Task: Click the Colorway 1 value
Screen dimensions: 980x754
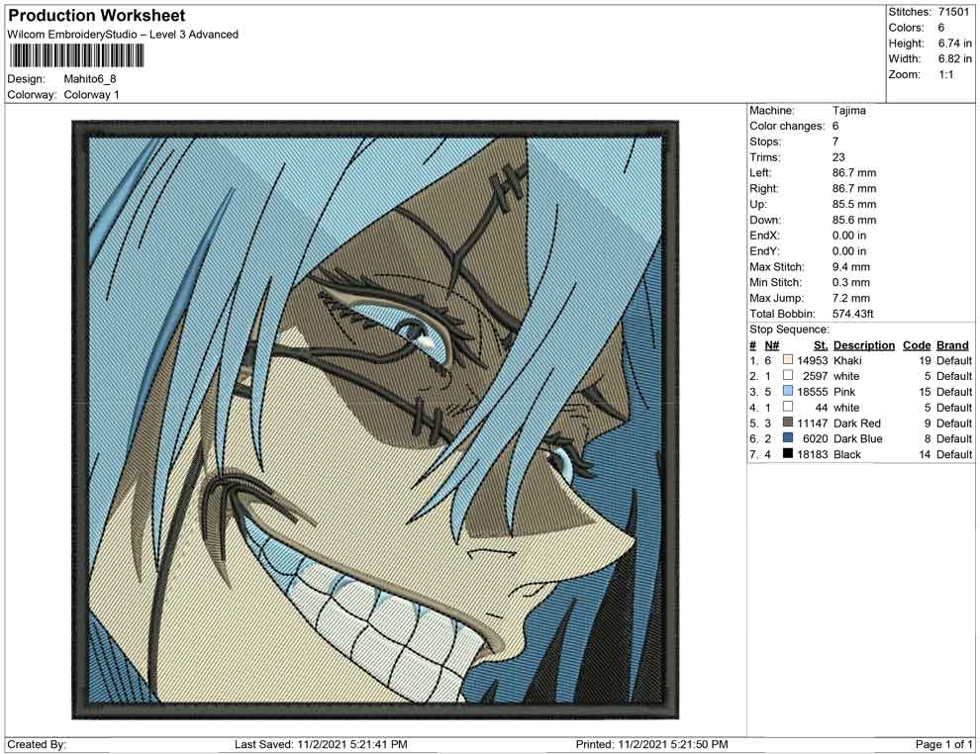Action: [x=91, y=95]
